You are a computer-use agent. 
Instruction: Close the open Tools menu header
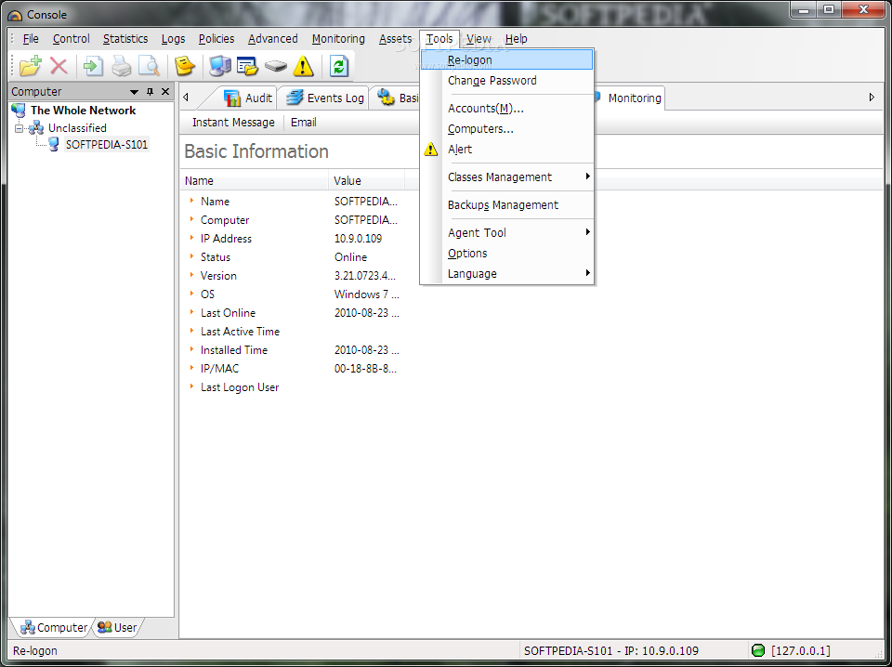click(439, 39)
